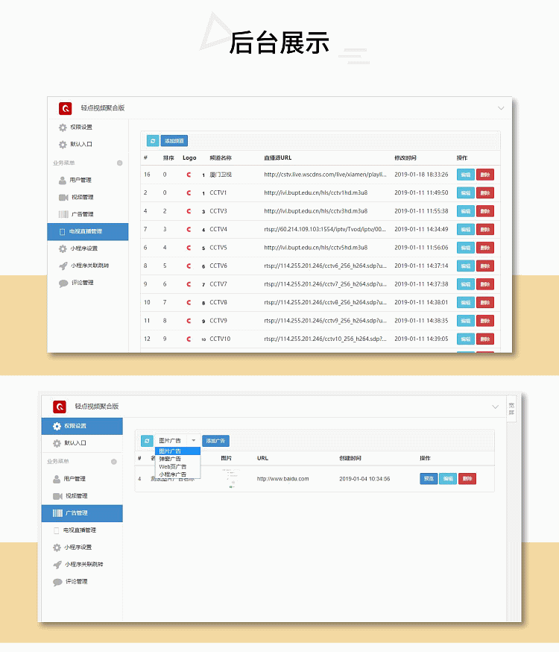Open 小程序设置 in the ad management window sidebar
Image resolution: width=559 pixels, height=652 pixels.
[x=82, y=548]
